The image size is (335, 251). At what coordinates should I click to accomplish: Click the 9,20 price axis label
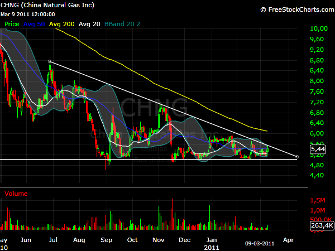point(317,50)
